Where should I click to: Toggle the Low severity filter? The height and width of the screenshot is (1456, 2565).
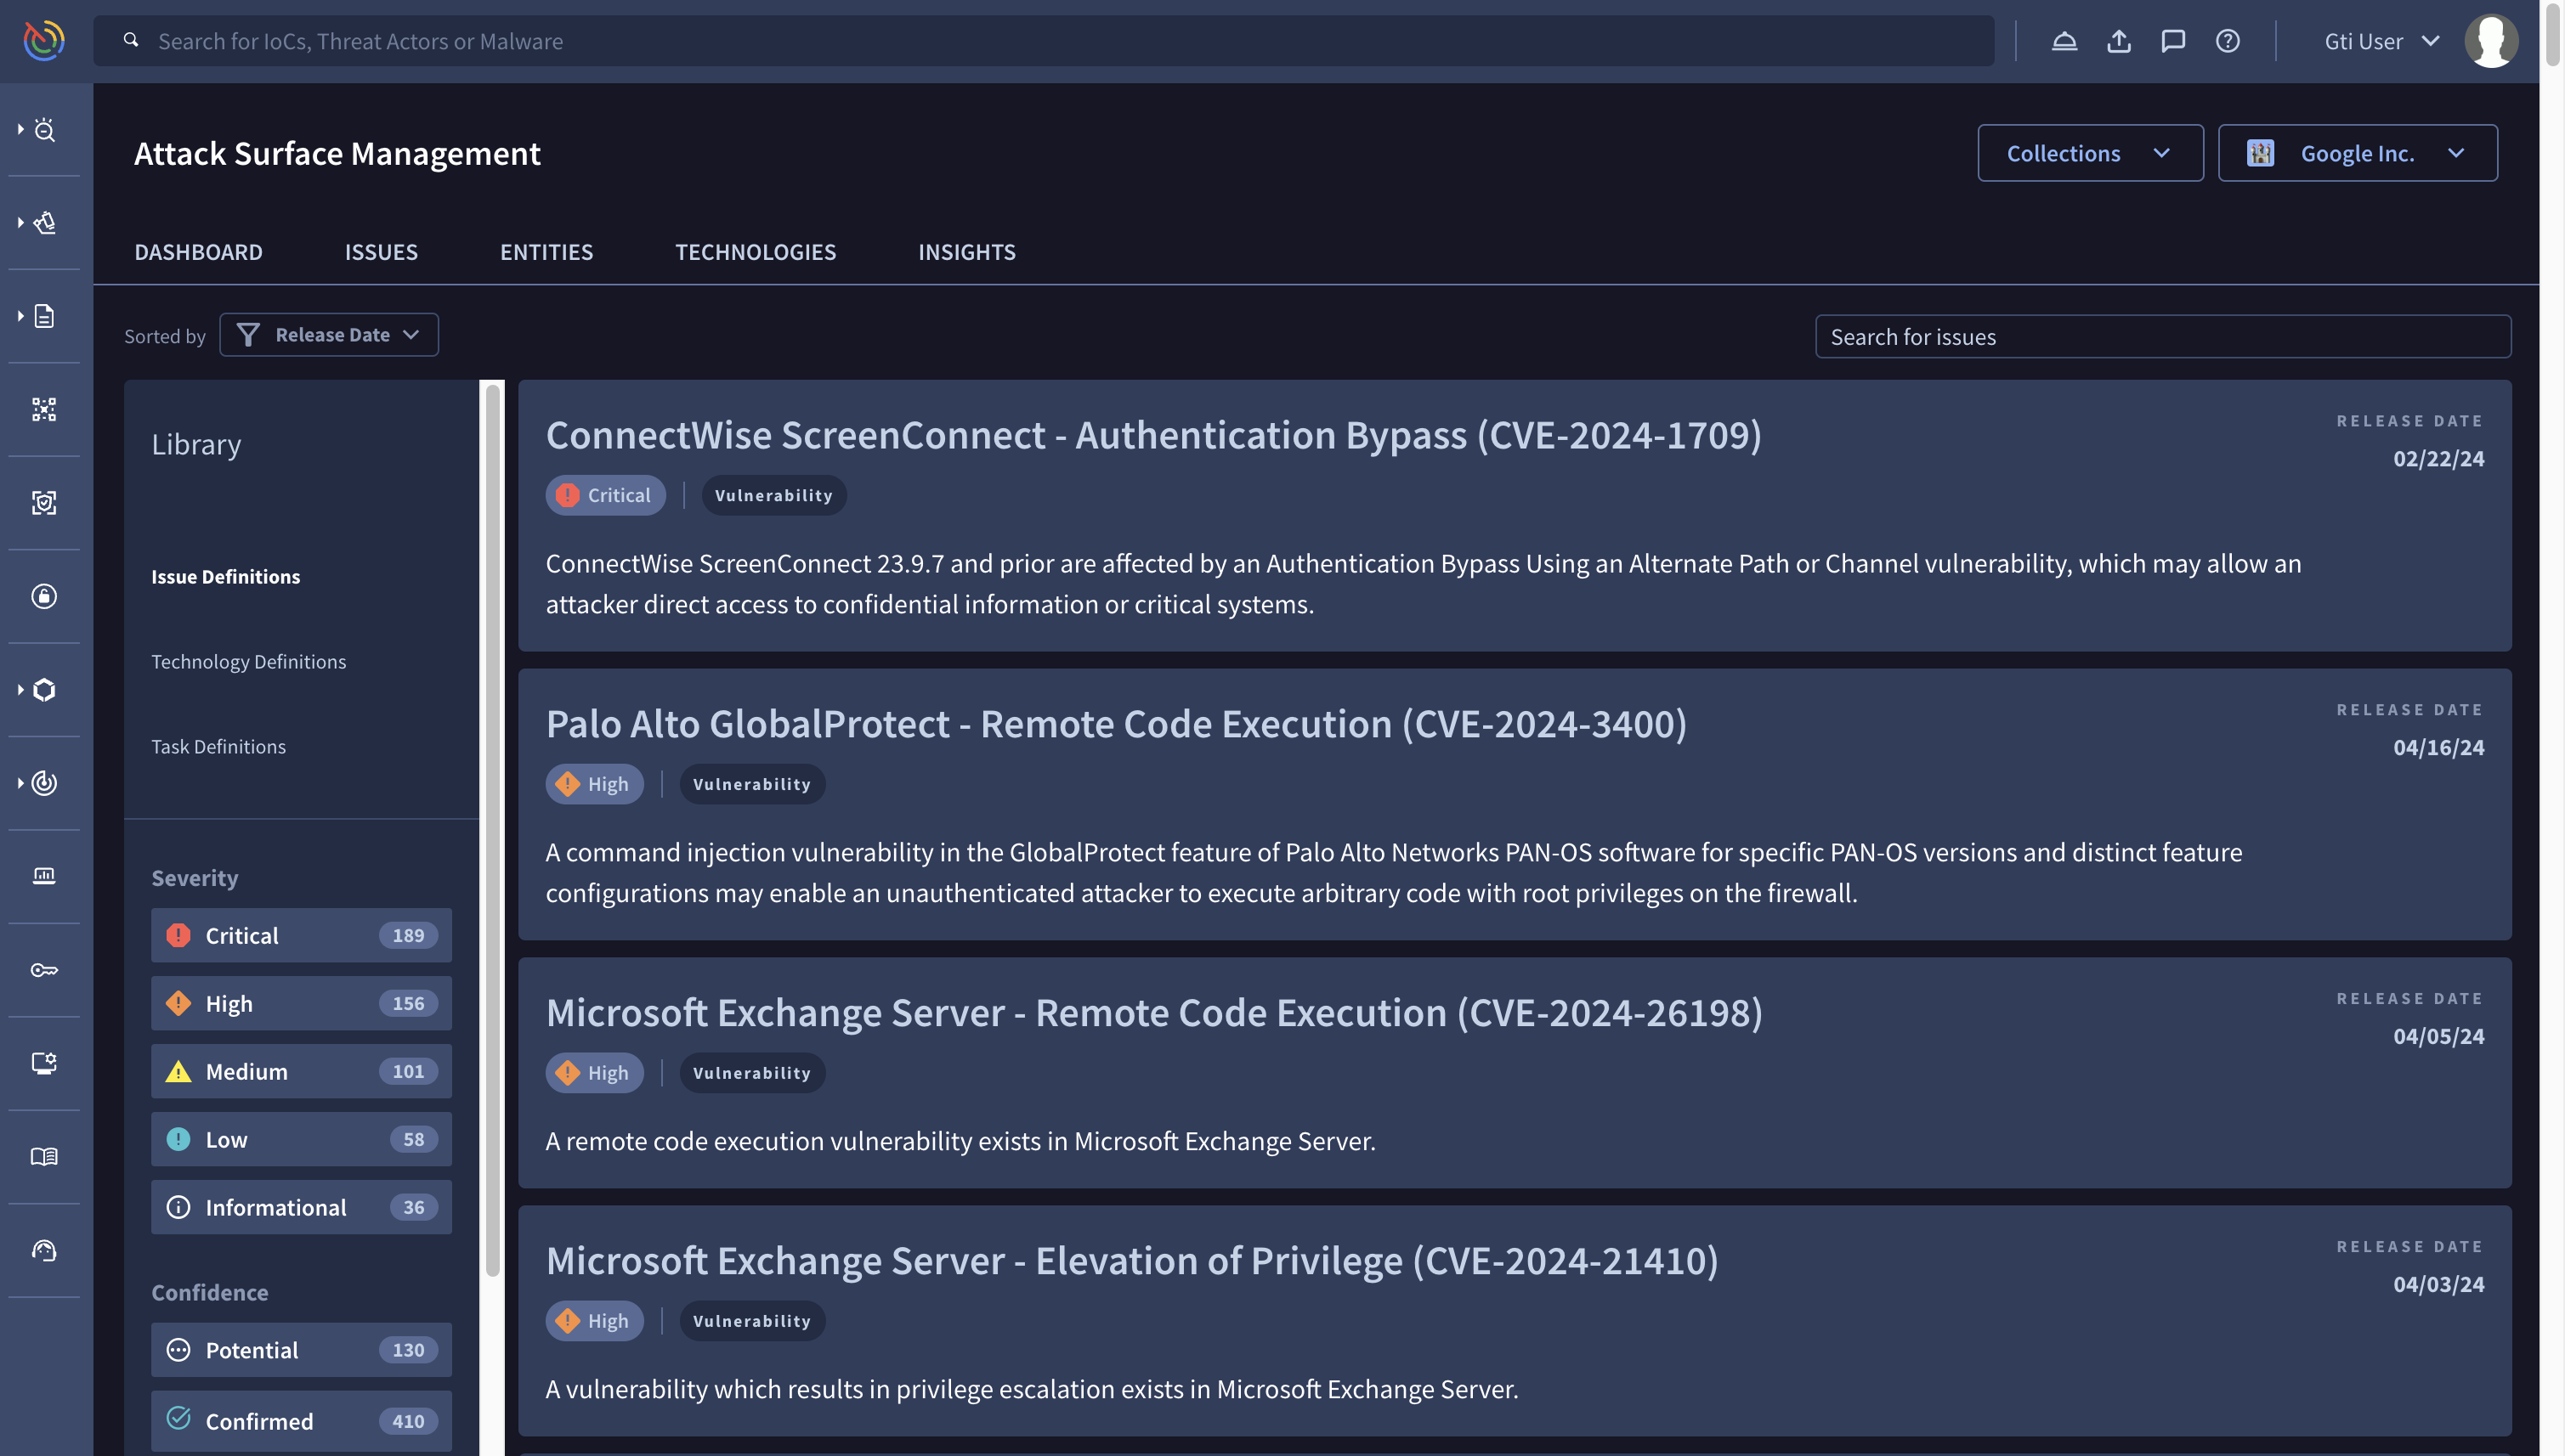[301, 1139]
